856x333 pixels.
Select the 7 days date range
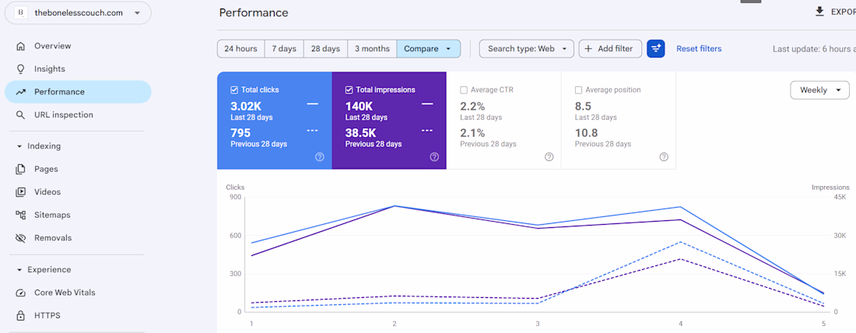[284, 49]
